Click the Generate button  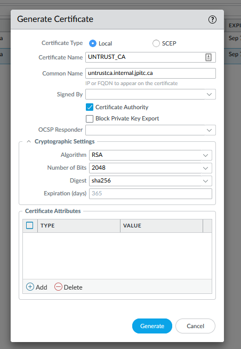152,326
